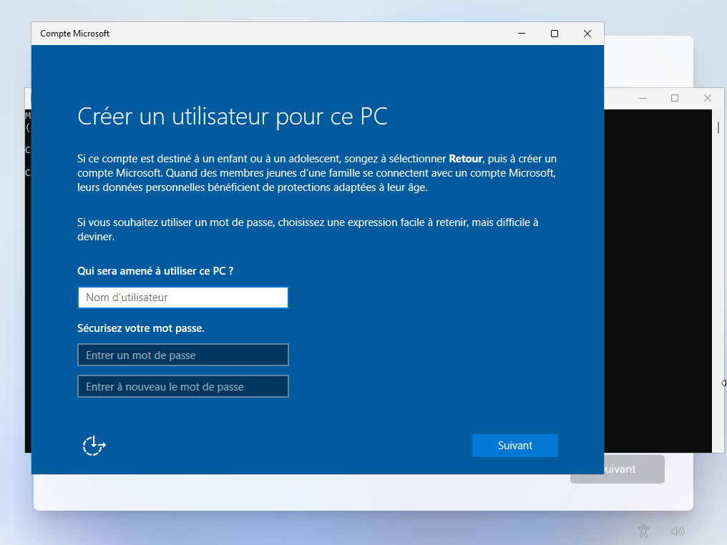
Task: Minimize the background command prompt window
Action: 642,98
